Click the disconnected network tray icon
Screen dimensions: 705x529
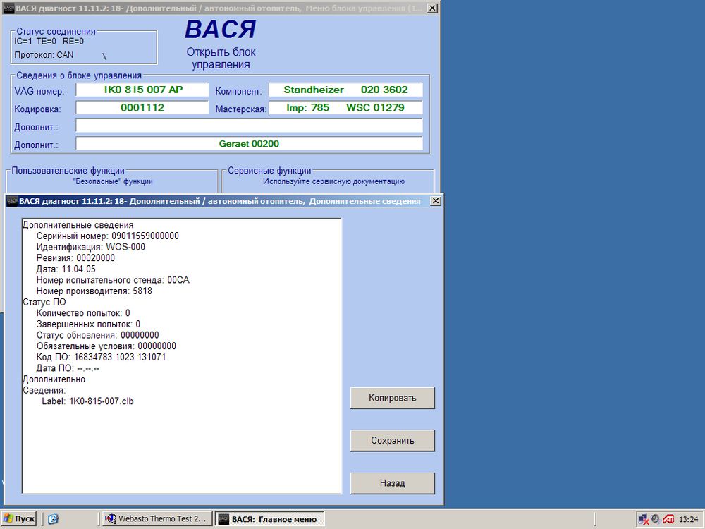644,520
